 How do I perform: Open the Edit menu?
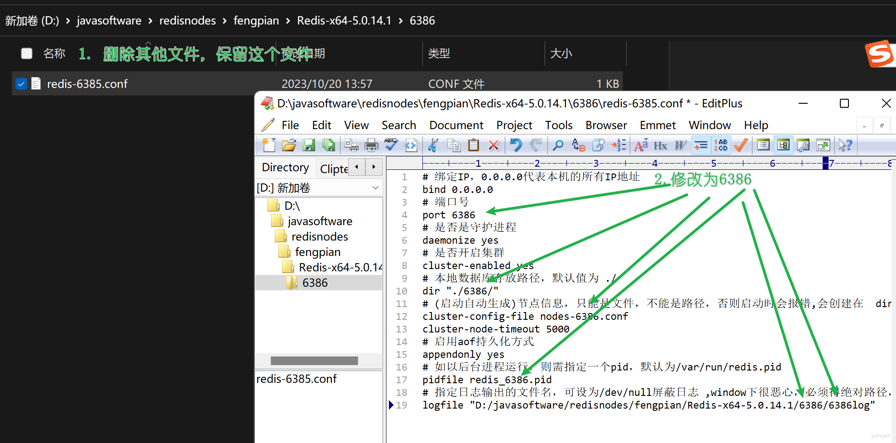[321, 125]
